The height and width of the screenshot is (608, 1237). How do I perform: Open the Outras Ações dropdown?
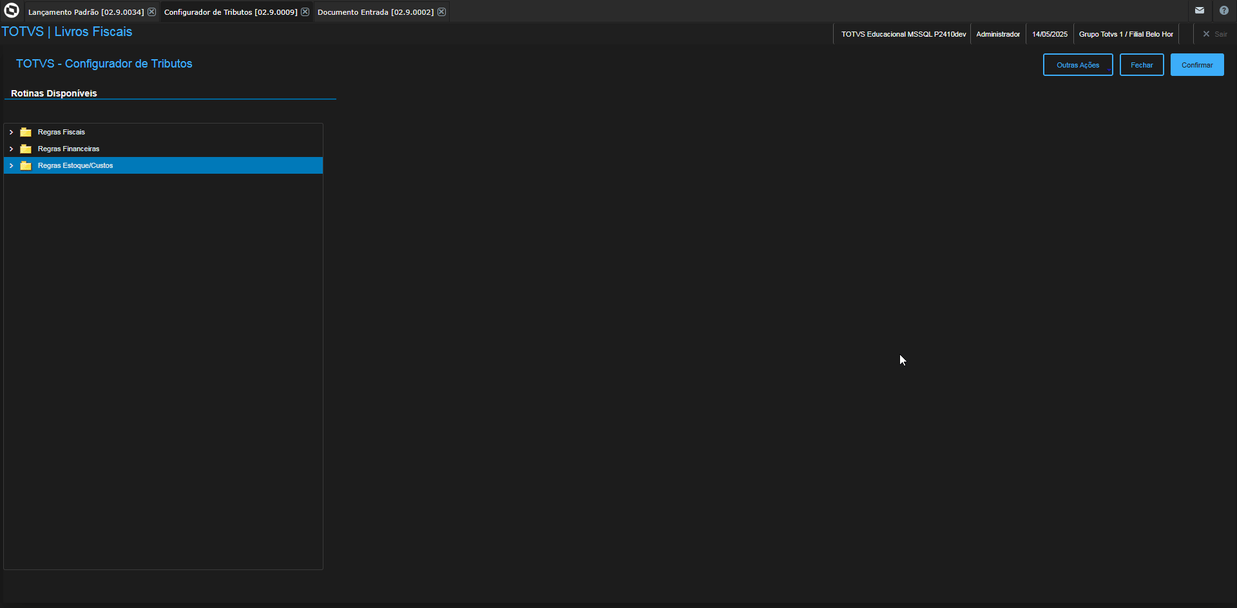coord(1078,65)
